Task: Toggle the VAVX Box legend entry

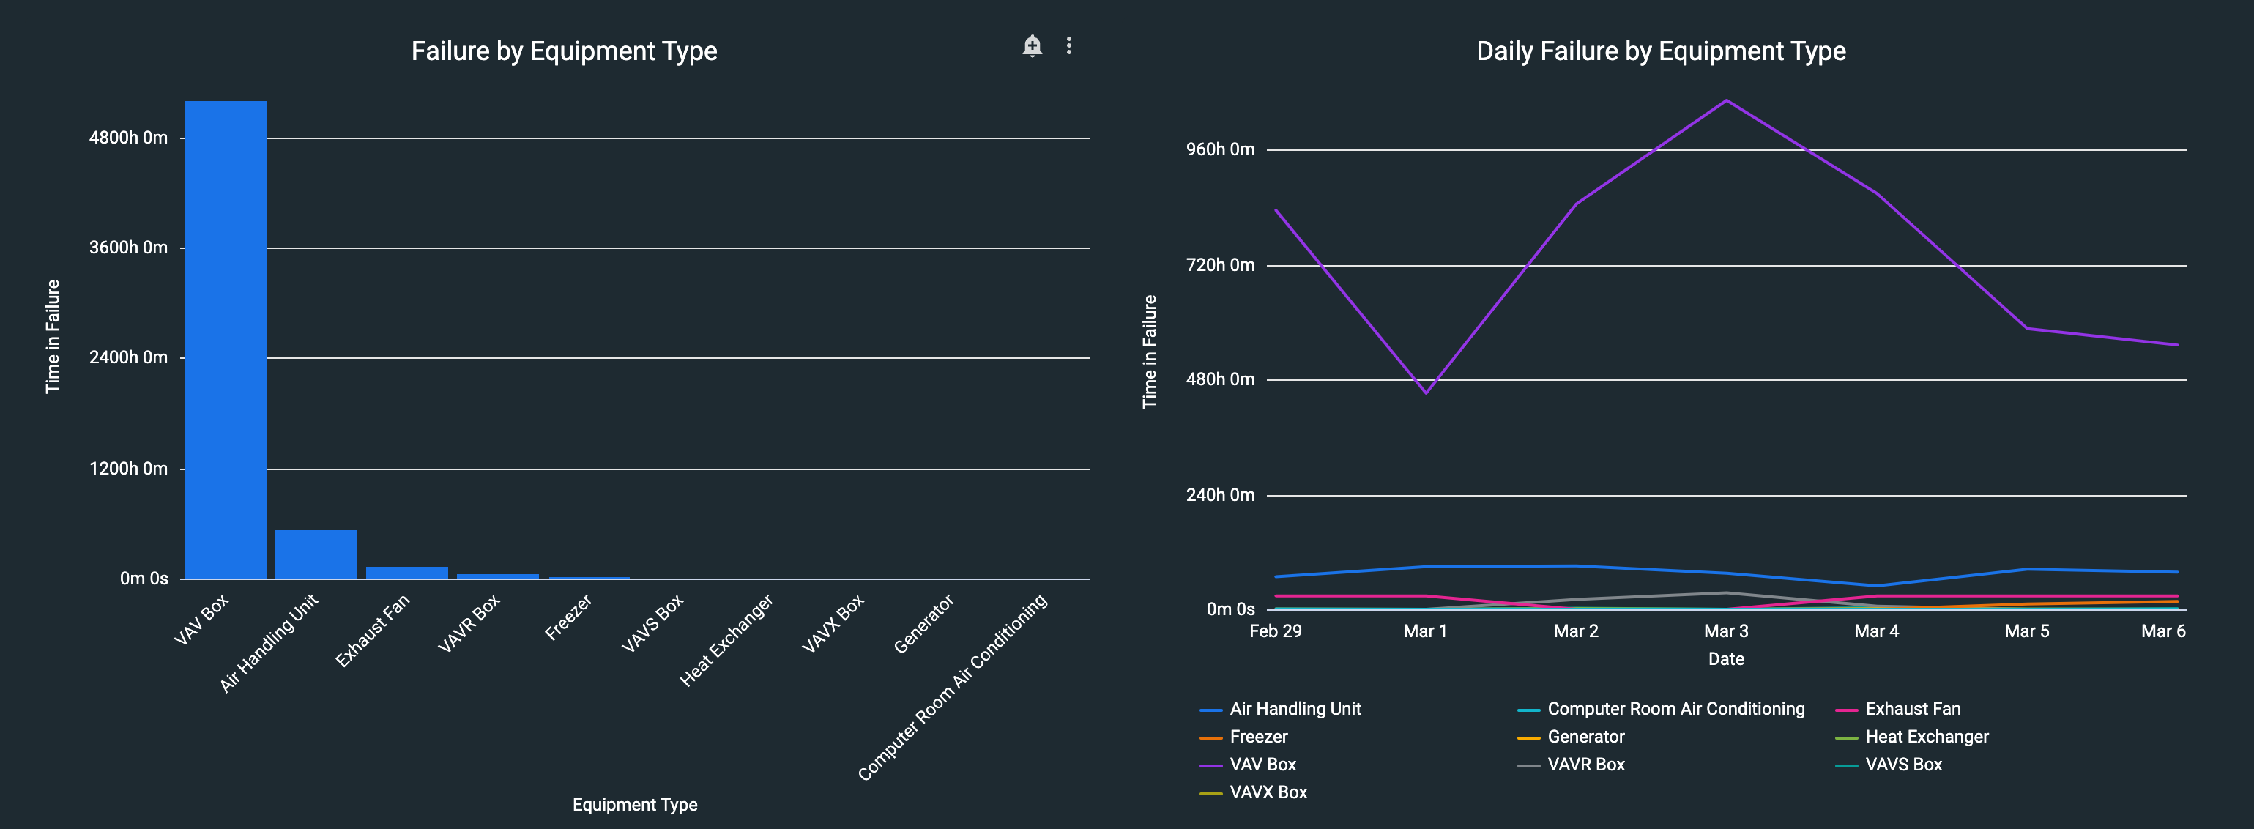Action: click(1267, 793)
